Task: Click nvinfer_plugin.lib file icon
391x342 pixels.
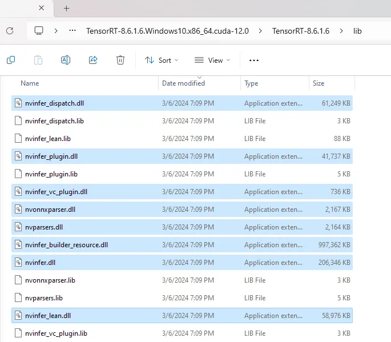Action: (x=18, y=174)
